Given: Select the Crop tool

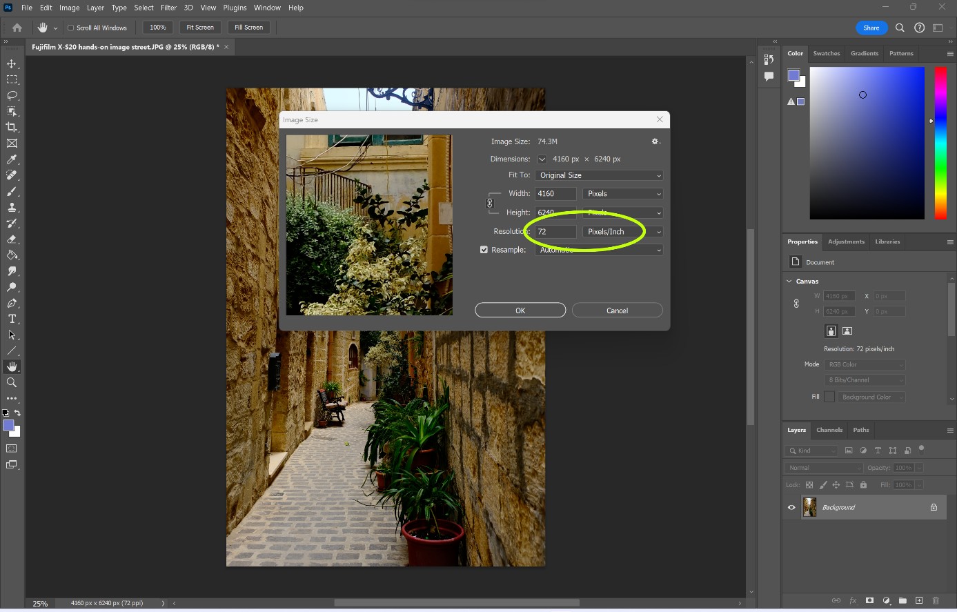Looking at the screenshot, I should click(12, 127).
